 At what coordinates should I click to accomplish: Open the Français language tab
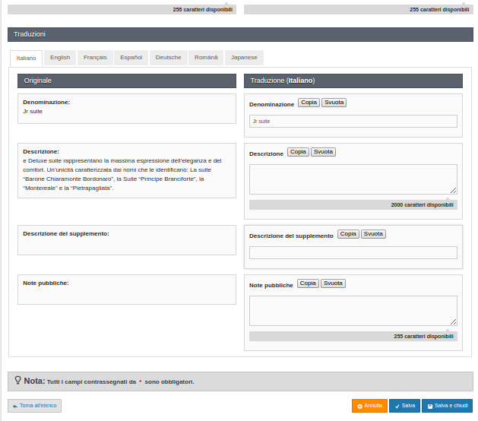[x=95, y=58]
